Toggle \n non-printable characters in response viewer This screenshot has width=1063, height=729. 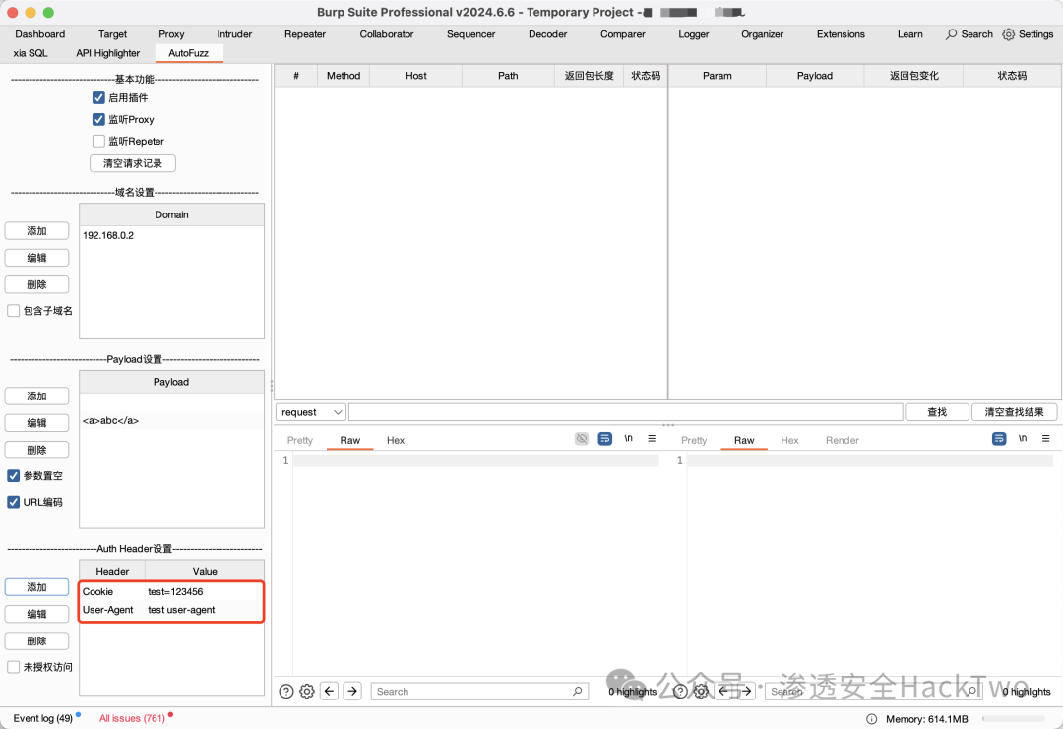click(x=1023, y=439)
